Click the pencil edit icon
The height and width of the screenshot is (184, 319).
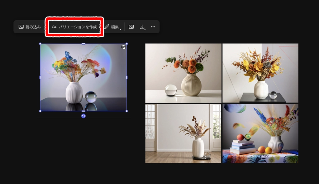coord(107,27)
